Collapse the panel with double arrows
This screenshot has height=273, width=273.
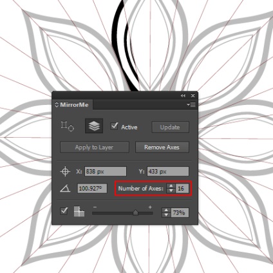coord(183,96)
